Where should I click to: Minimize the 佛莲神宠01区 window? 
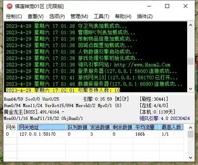coord(149,6)
